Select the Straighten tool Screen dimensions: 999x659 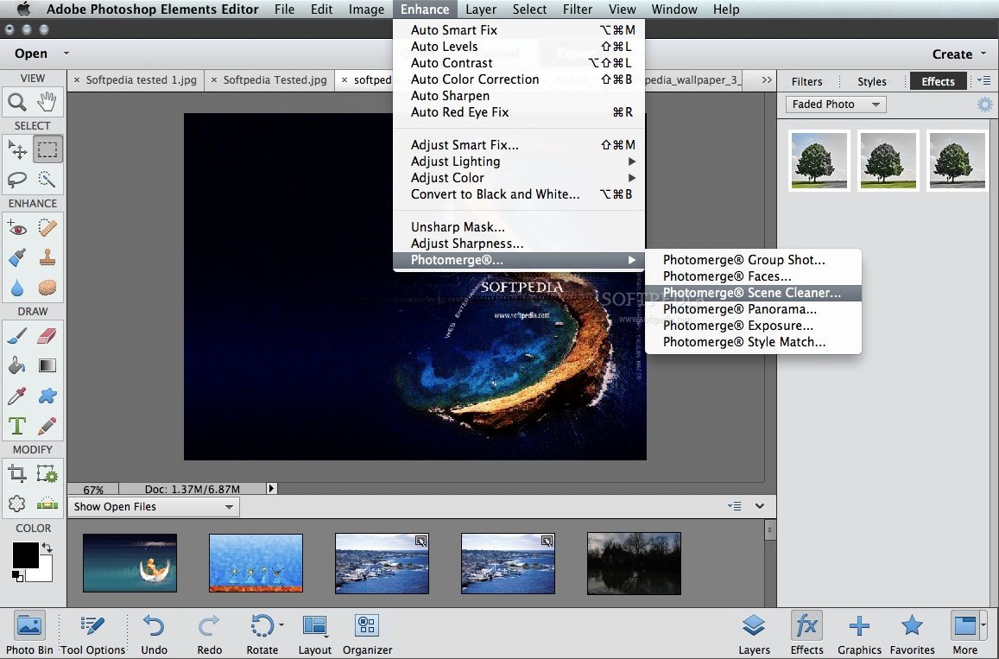(x=47, y=504)
